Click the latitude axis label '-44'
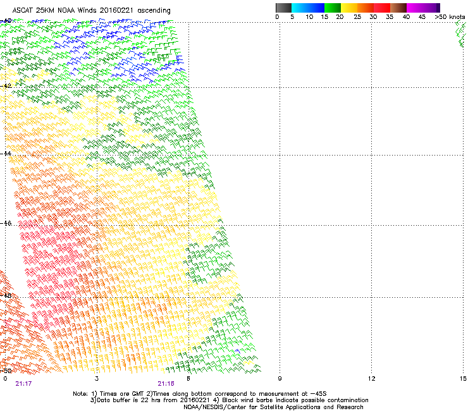468x411 pixels. (6, 154)
